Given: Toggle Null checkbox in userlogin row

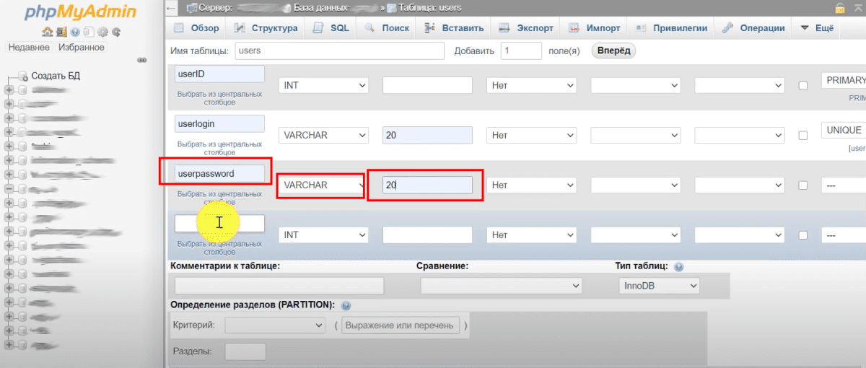Looking at the screenshot, I should click(802, 135).
